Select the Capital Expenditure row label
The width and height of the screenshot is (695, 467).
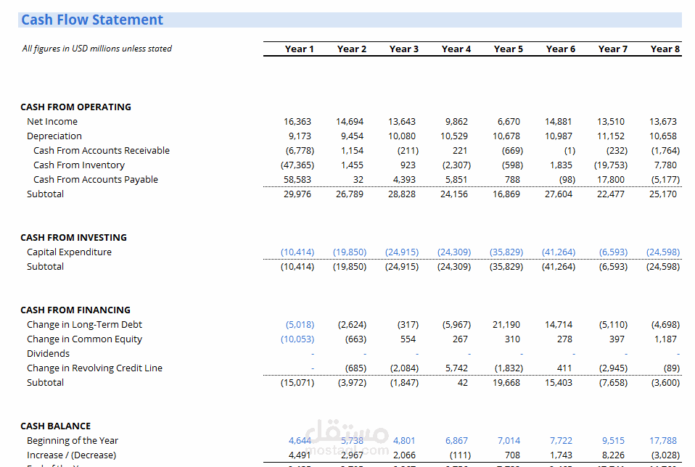[69, 252]
